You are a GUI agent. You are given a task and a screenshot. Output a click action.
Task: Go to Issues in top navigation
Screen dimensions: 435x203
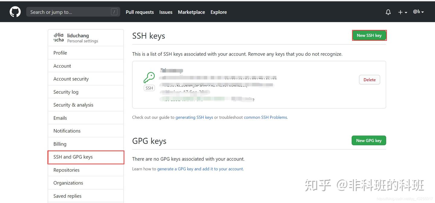pyautogui.click(x=166, y=12)
